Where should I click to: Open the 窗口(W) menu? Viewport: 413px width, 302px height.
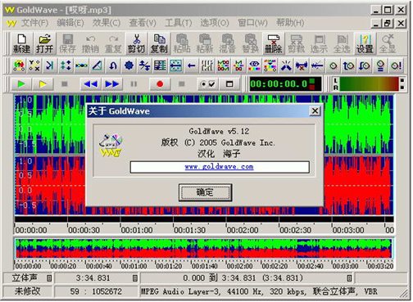click(252, 23)
